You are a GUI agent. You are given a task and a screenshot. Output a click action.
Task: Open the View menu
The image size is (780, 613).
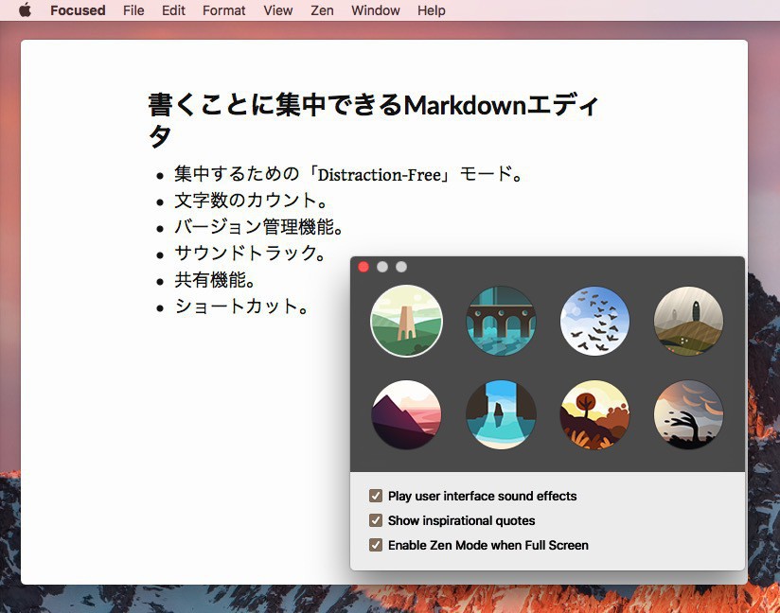pos(277,10)
